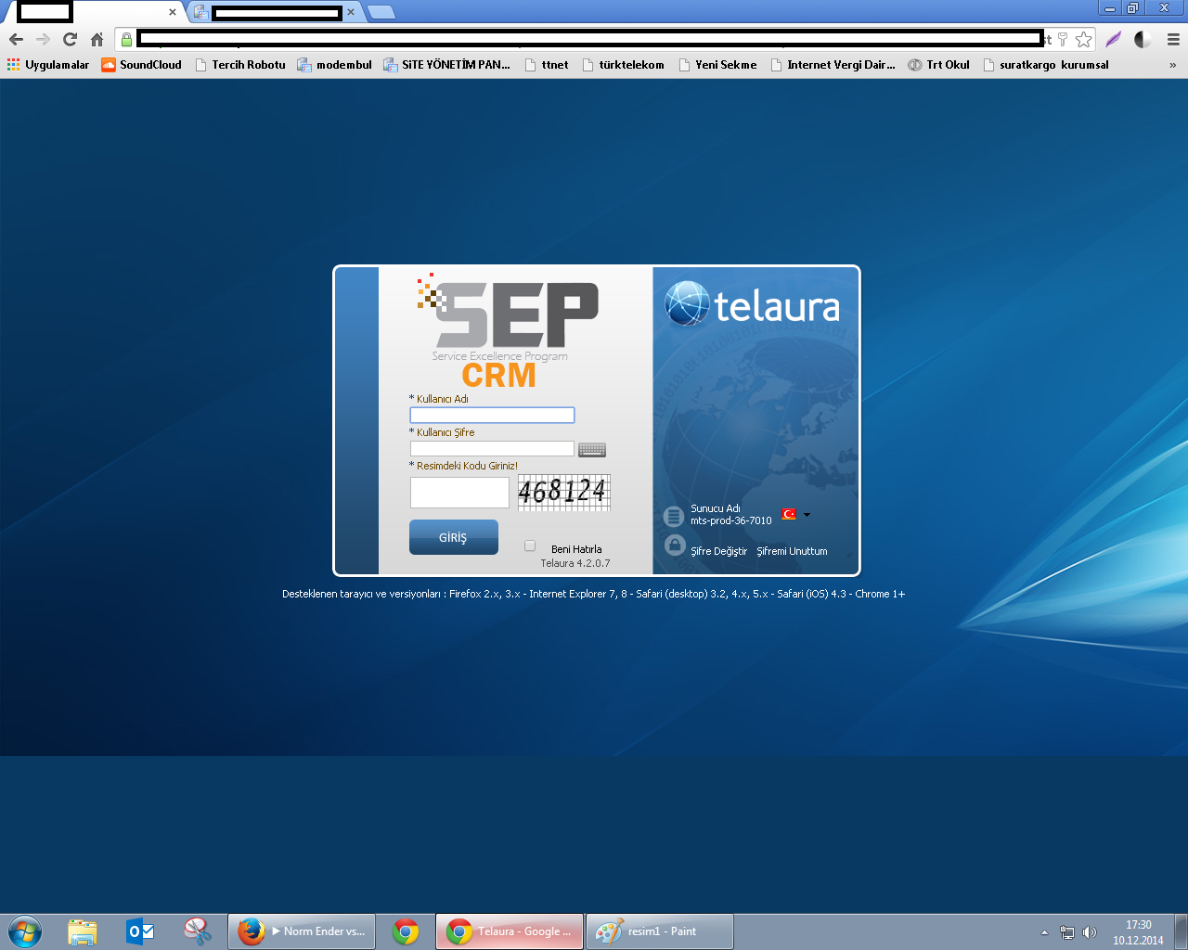This screenshot has width=1188, height=950.
Task: Open the Chrome menu hamburger icon
Action: pyautogui.click(x=1173, y=39)
